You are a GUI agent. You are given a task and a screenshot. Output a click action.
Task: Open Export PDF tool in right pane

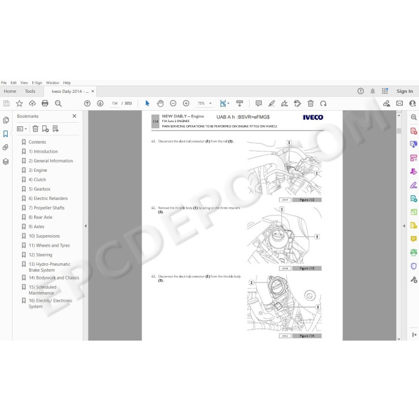pyautogui.click(x=414, y=198)
